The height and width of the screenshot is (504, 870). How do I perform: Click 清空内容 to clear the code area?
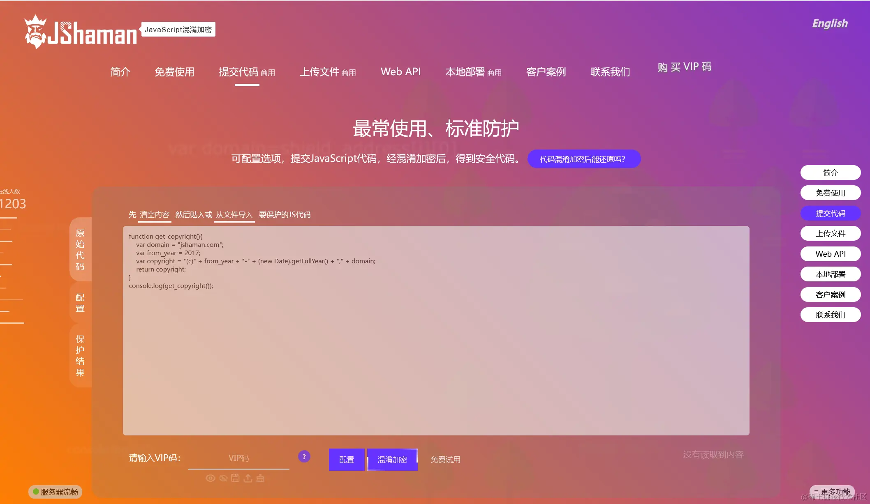pos(155,214)
